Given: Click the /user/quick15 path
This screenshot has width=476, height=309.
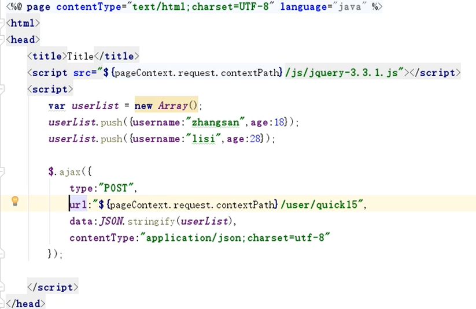Looking at the screenshot, I should click(319, 204).
